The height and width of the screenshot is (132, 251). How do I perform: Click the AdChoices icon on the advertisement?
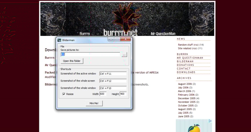coord(210,121)
